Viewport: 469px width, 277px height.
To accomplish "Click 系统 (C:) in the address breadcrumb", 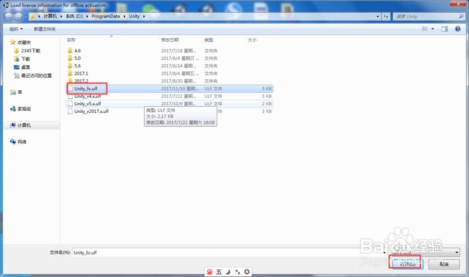I will click(x=74, y=16).
